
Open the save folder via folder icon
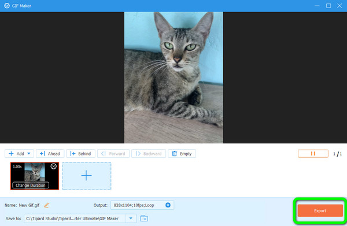144,218
